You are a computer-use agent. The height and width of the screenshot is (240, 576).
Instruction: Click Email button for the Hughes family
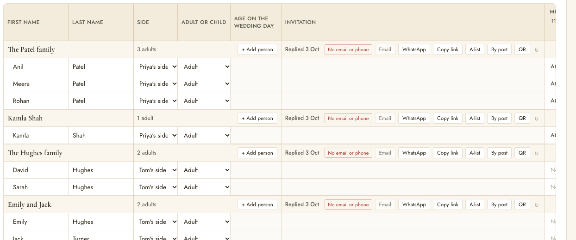pyautogui.click(x=385, y=153)
